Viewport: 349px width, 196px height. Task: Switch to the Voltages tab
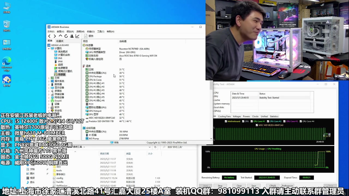click(x=237, y=117)
